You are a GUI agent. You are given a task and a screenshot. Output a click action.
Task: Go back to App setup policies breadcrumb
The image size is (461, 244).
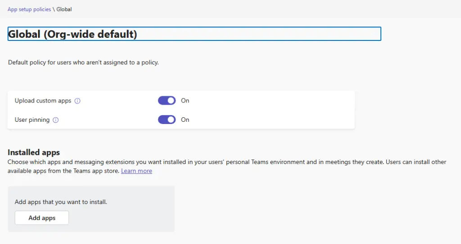click(x=29, y=9)
